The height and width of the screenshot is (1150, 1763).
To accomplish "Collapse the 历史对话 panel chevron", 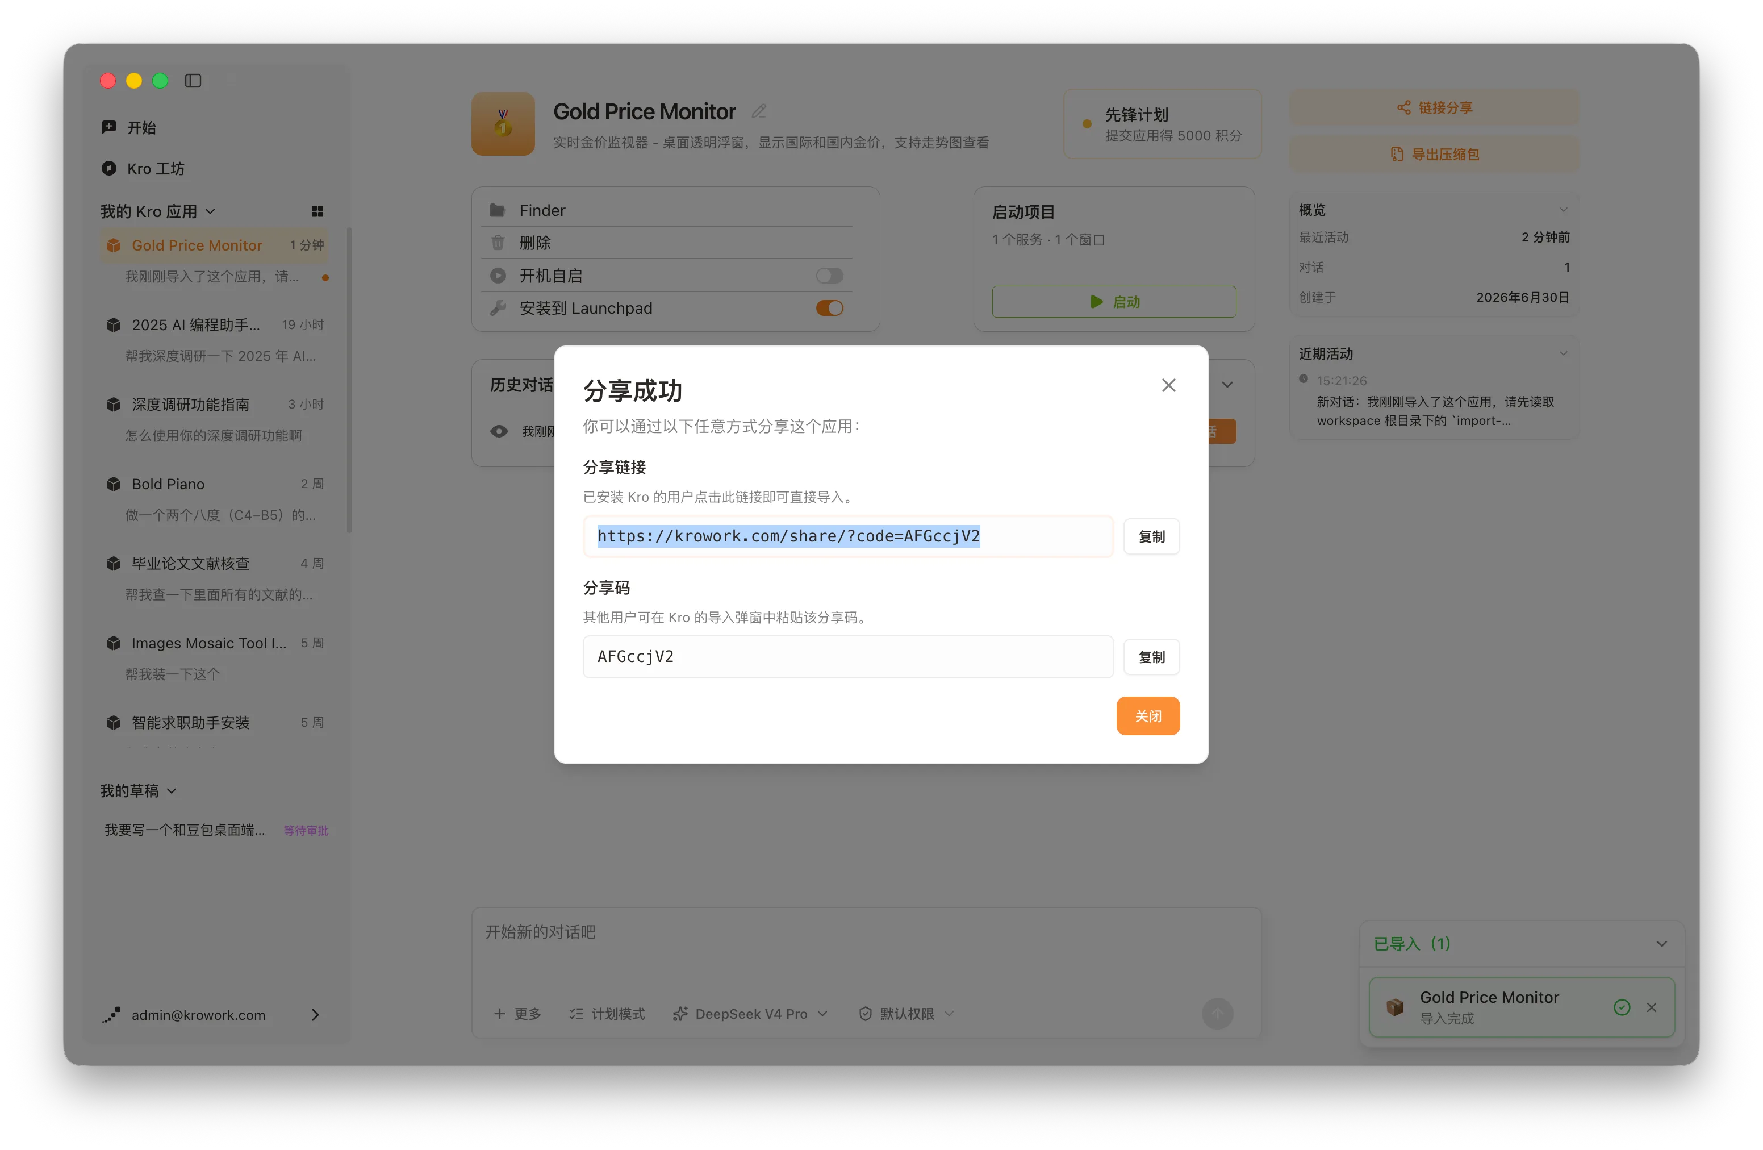I will click(x=1227, y=385).
